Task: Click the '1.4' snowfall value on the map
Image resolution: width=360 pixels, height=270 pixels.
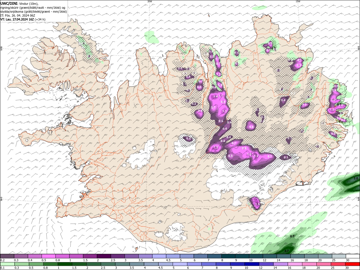Action: [x=216, y=96]
